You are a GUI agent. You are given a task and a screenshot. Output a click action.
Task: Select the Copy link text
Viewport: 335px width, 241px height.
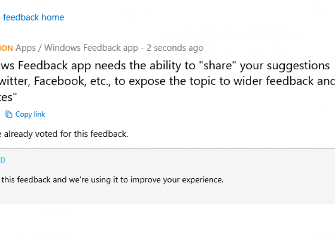click(30, 114)
